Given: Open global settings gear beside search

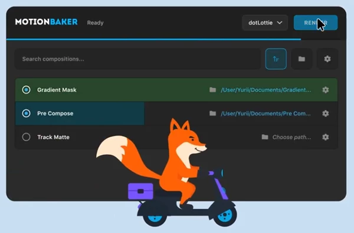Looking at the screenshot, I should (327, 59).
